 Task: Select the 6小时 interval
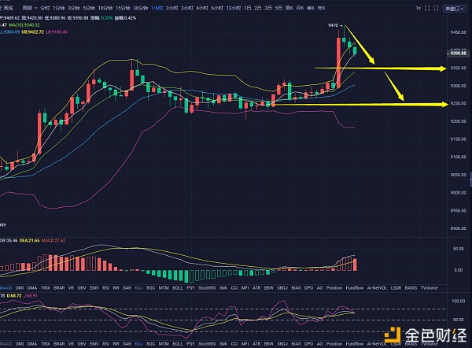point(217,8)
